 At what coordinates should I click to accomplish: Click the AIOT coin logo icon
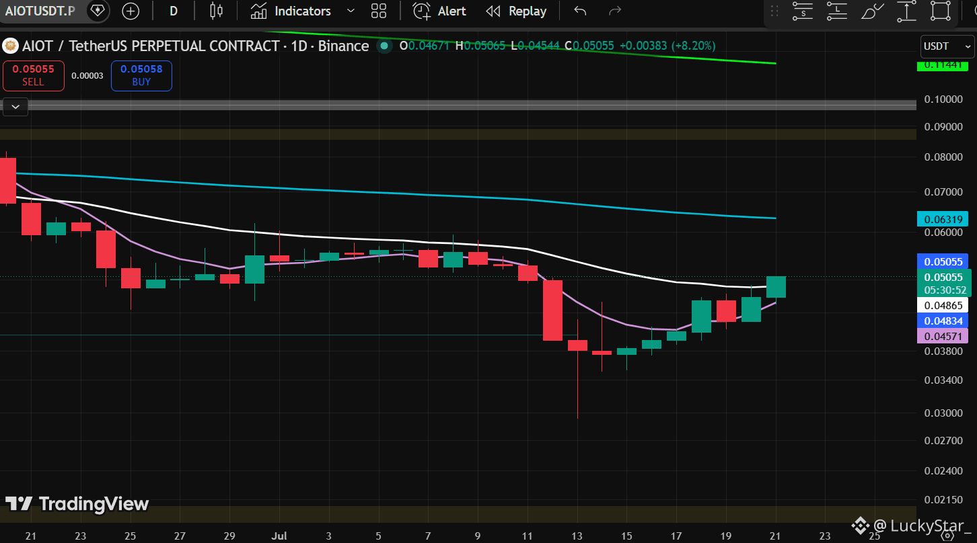(10, 46)
